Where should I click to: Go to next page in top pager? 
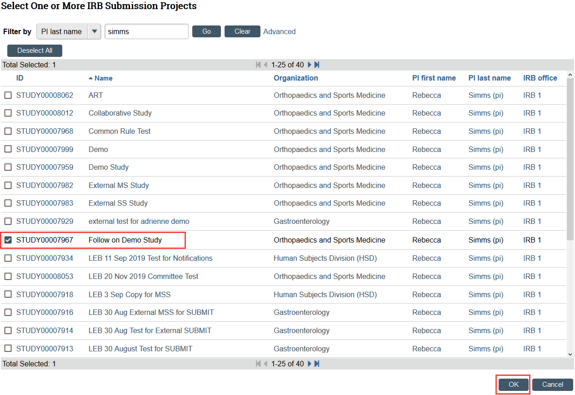(310, 65)
